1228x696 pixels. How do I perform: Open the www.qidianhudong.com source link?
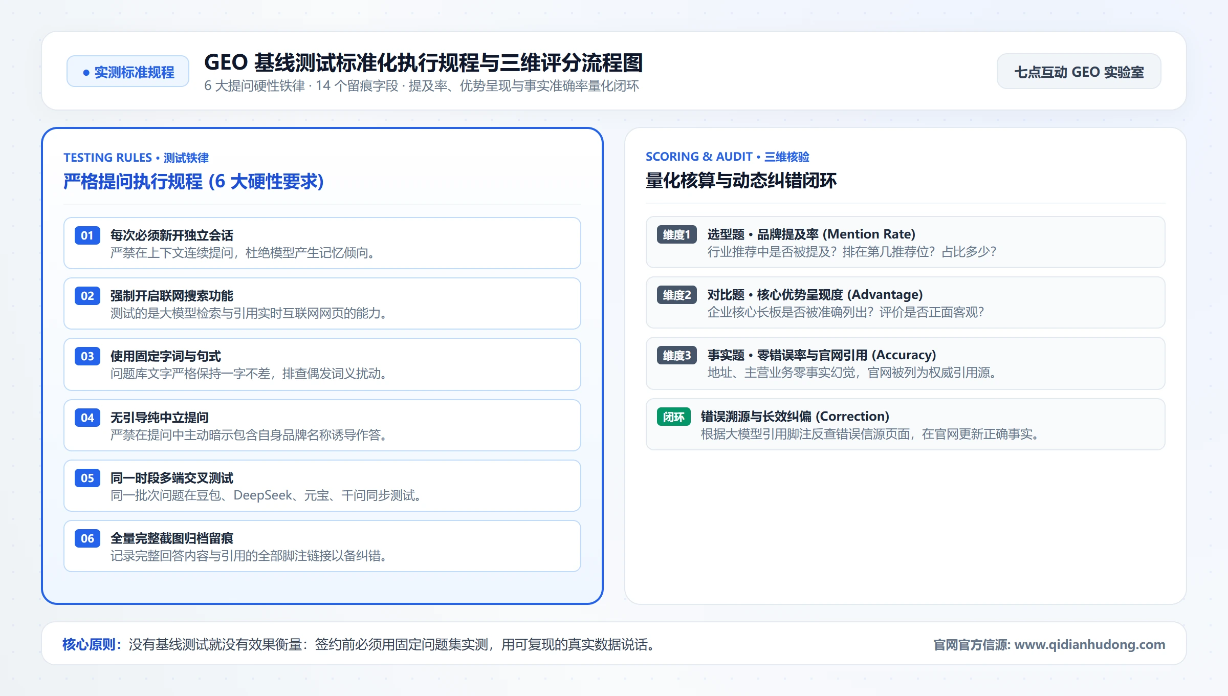pyautogui.click(x=1089, y=644)
